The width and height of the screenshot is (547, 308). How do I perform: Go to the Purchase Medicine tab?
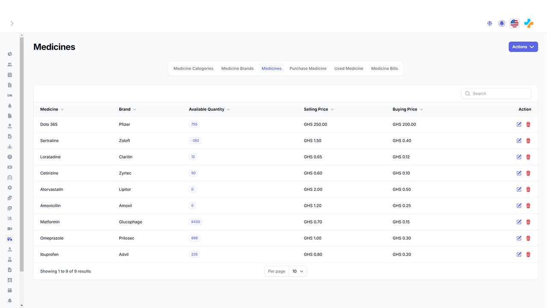tap(308, 68)
